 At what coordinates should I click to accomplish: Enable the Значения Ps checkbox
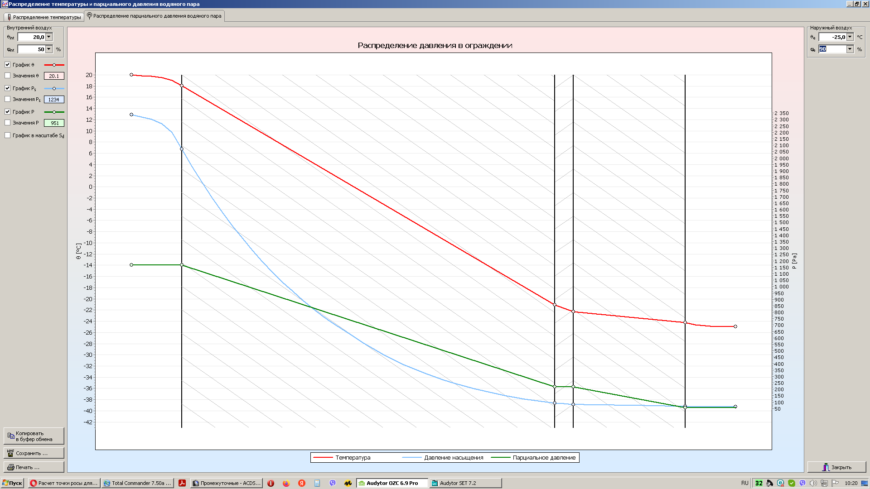[x=8, y=99]
